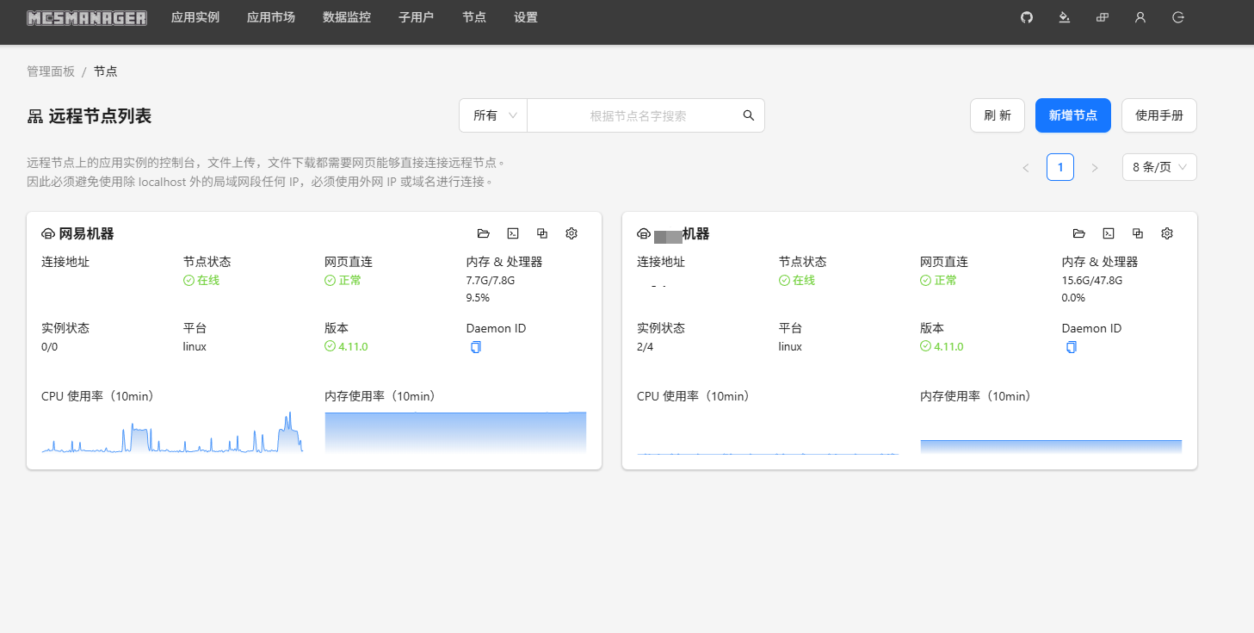Click the paint bucket theme icon
This screenshot has width=1254, height=633.
pyautogui.click(x=1064, y=17)
